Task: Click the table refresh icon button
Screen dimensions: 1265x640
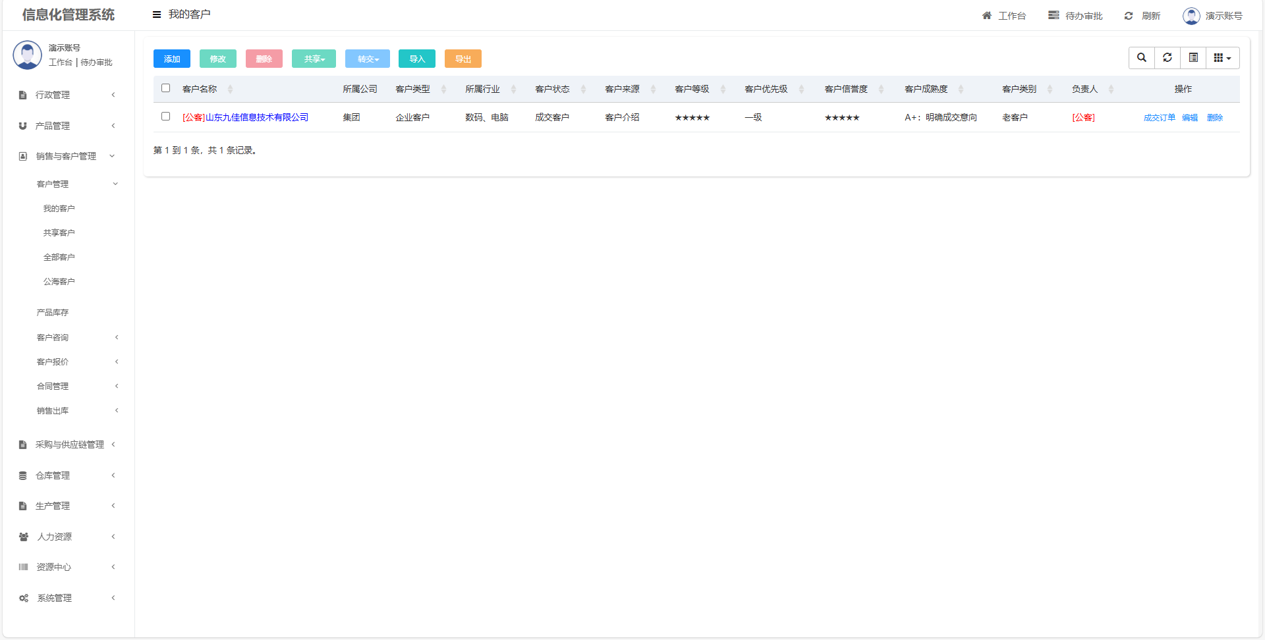Action: 1167,58
